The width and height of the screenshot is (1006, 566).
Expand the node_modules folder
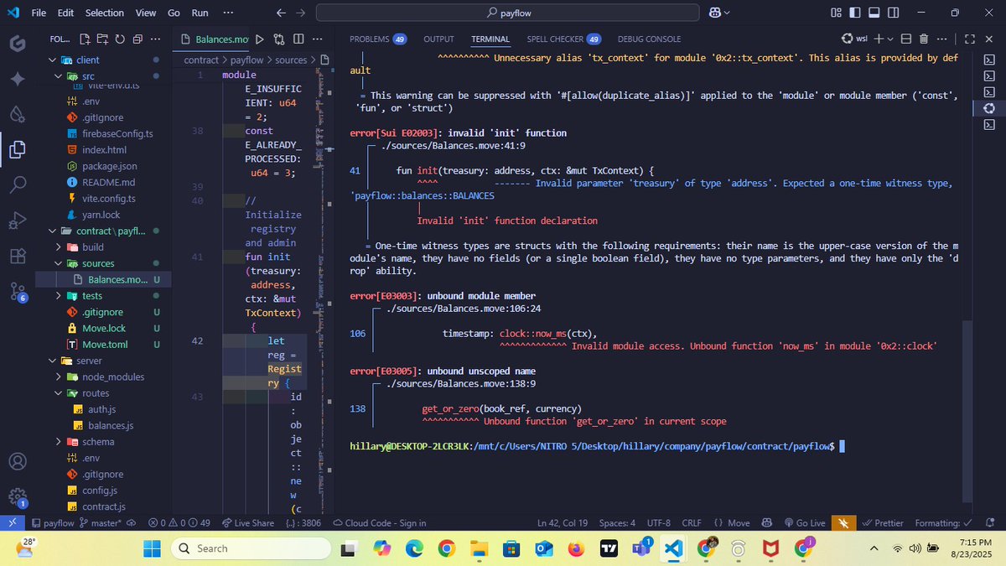(x=59, y=376)
